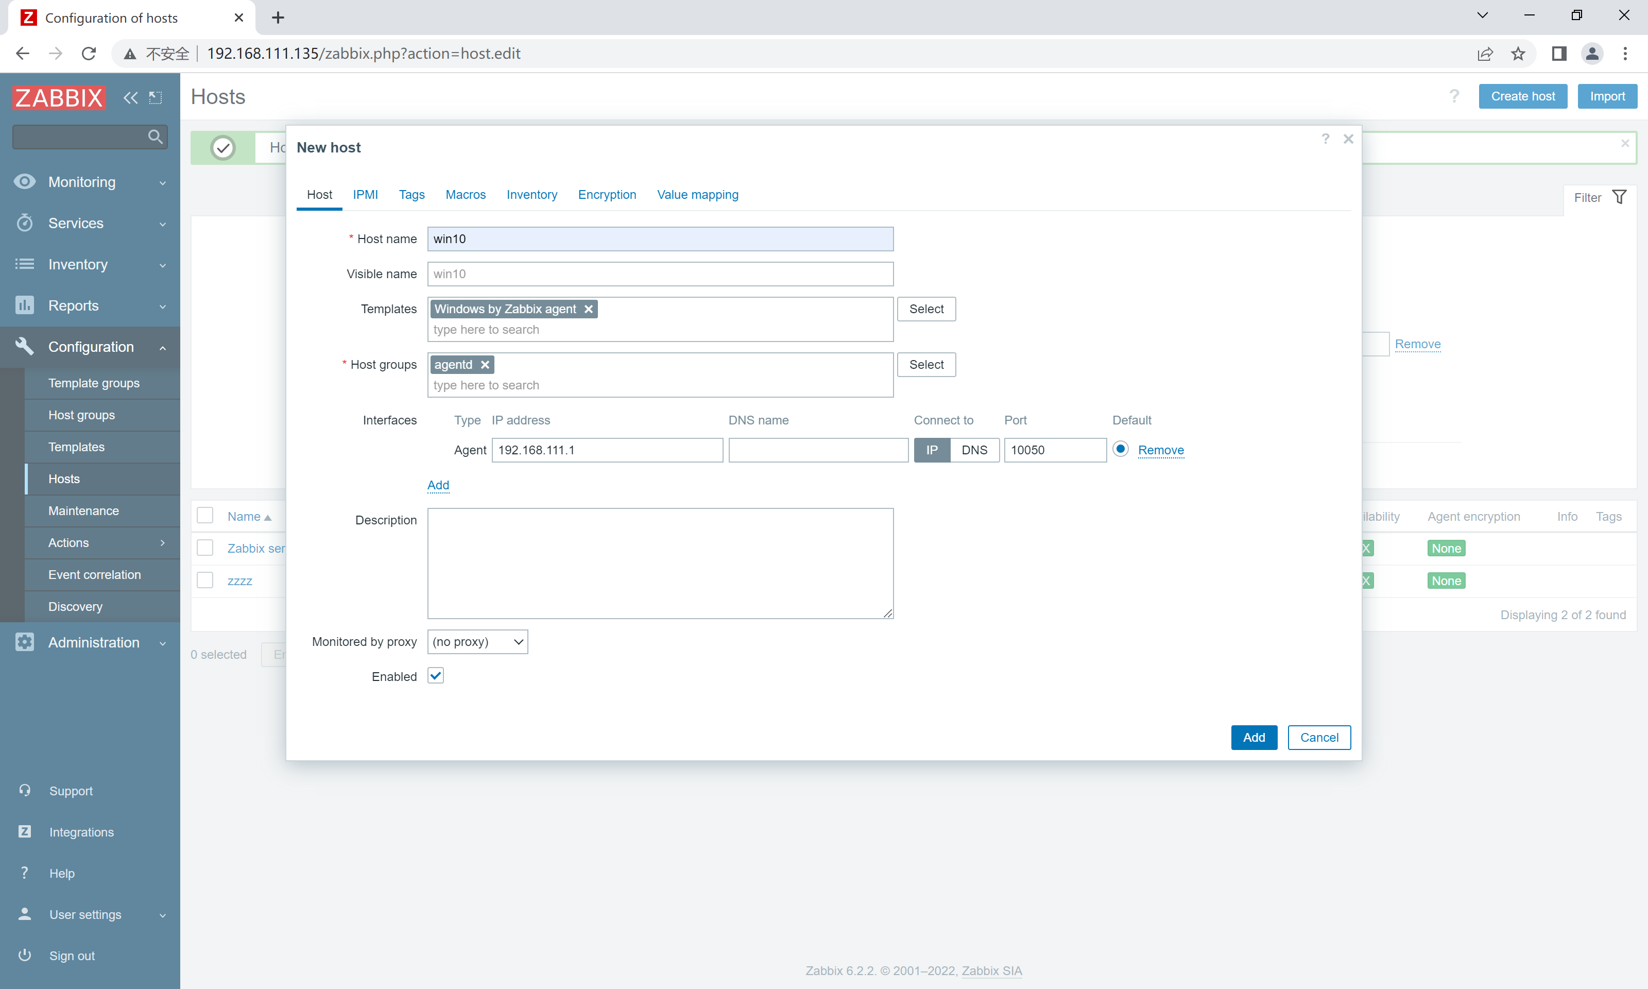Select the Default interface radio button
Image resolution: width=1648 pixels, height=989 pixels.
(1121, 449)
